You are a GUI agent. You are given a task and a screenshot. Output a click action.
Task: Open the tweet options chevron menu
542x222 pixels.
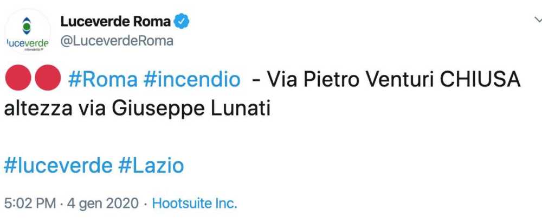click(535, 20)
